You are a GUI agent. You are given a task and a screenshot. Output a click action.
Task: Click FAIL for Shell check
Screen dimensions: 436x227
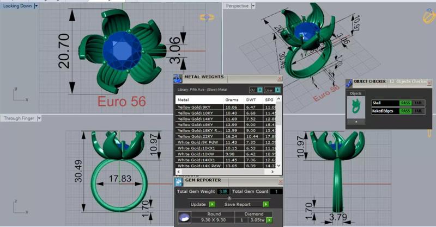coord(418,103)
